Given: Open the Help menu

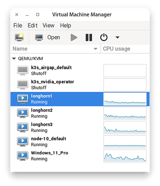Looking at the screenshot, I should (x=65, y=26).
